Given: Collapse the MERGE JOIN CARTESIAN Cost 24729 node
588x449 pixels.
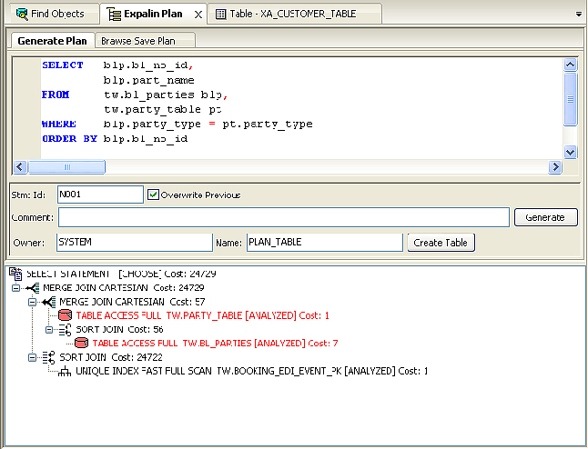Looking at the screenshot, I should pyautogui.click(x=15, y=287).
